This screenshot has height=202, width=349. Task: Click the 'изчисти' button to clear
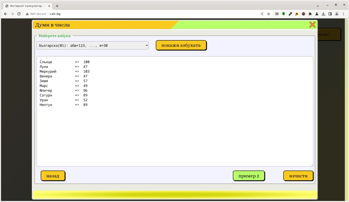pyautogui.click(x=298, y=176)
